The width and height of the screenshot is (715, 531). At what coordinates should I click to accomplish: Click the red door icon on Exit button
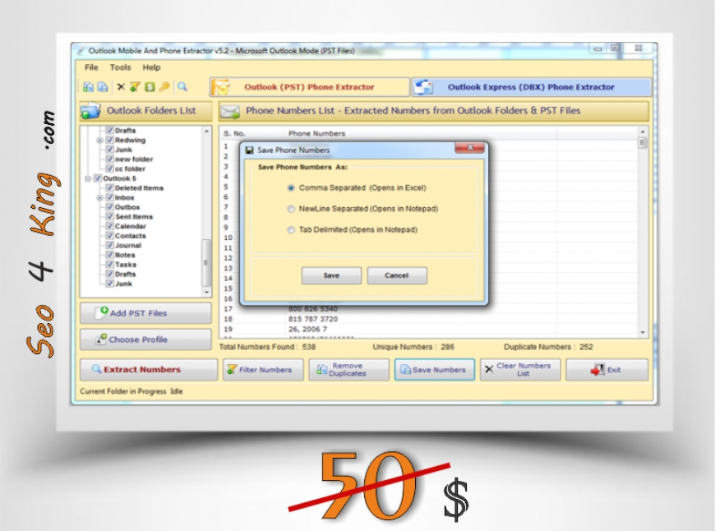tap(597, 370)
